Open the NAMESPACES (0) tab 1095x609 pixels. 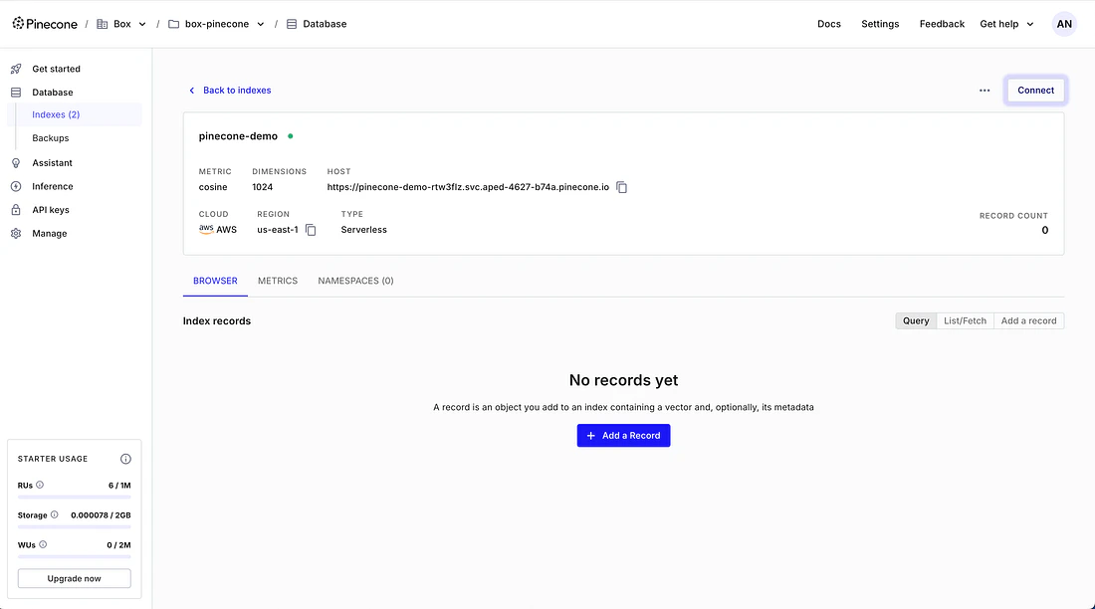pyautogui.click(x=355, y=281)
